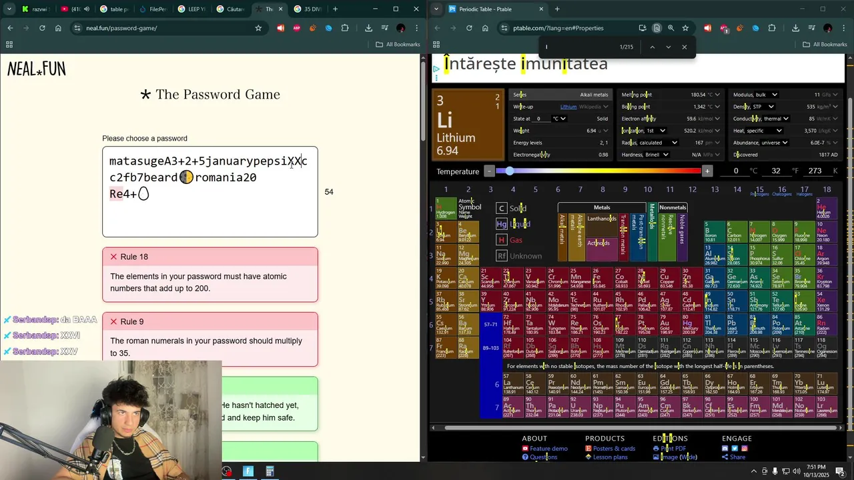Click home icon in neal.fun window
The height and width of the screenshot is (480, 854).
click(58, 28)
